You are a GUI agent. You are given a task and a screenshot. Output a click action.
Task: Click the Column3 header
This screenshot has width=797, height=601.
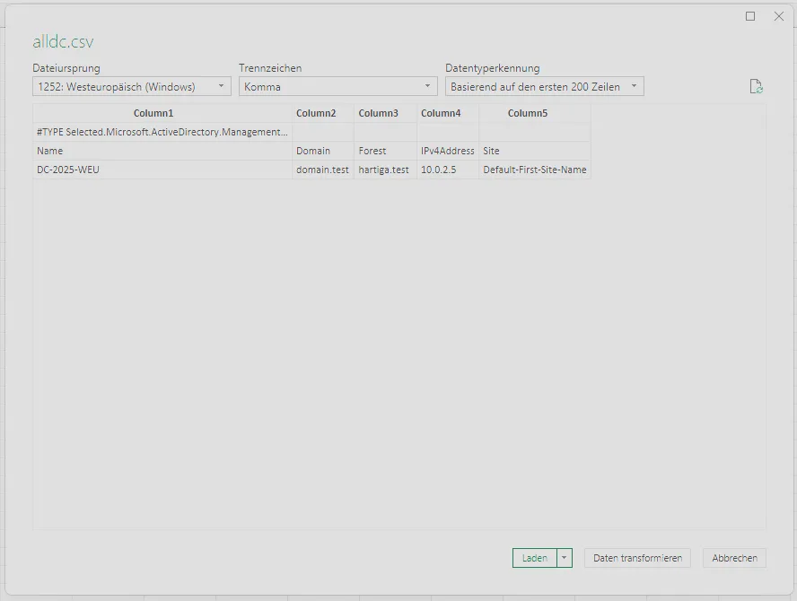pyautogui.click(x=378, y=113)
